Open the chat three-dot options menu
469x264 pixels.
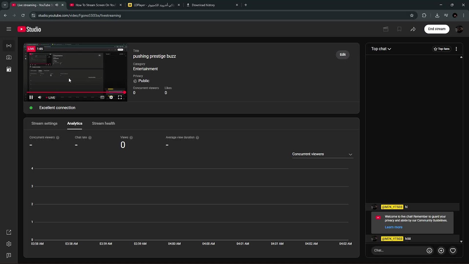click(x=456, y=49)
